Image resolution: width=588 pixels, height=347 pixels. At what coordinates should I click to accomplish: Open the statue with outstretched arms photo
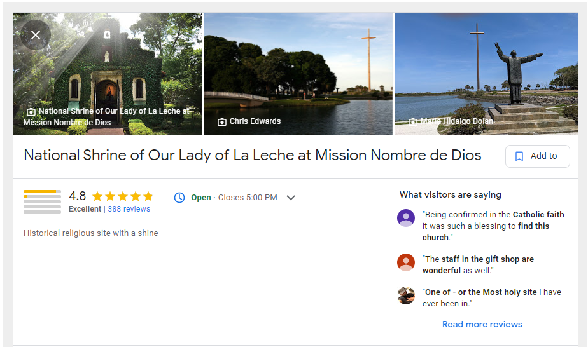coord(486,74)
